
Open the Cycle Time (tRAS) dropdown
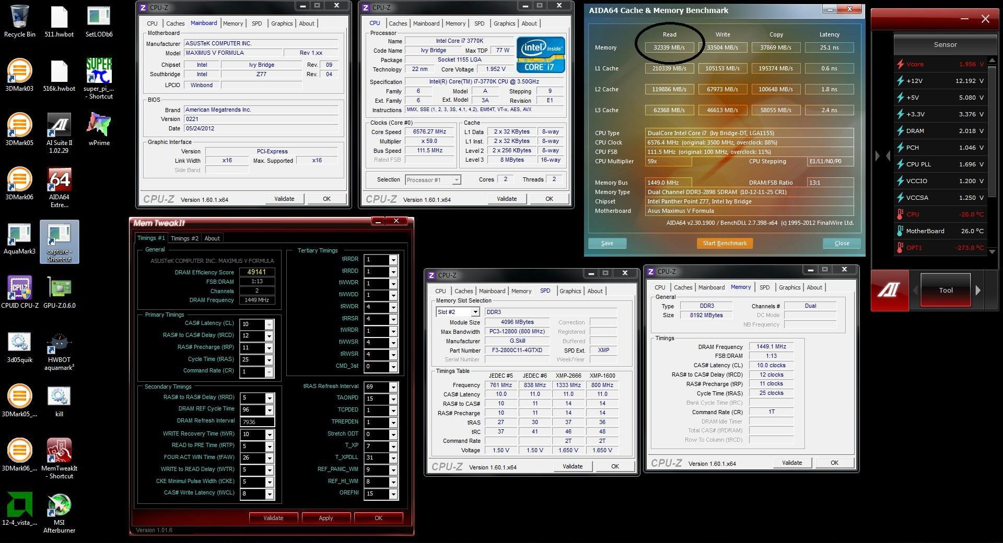tap(269, 360)
